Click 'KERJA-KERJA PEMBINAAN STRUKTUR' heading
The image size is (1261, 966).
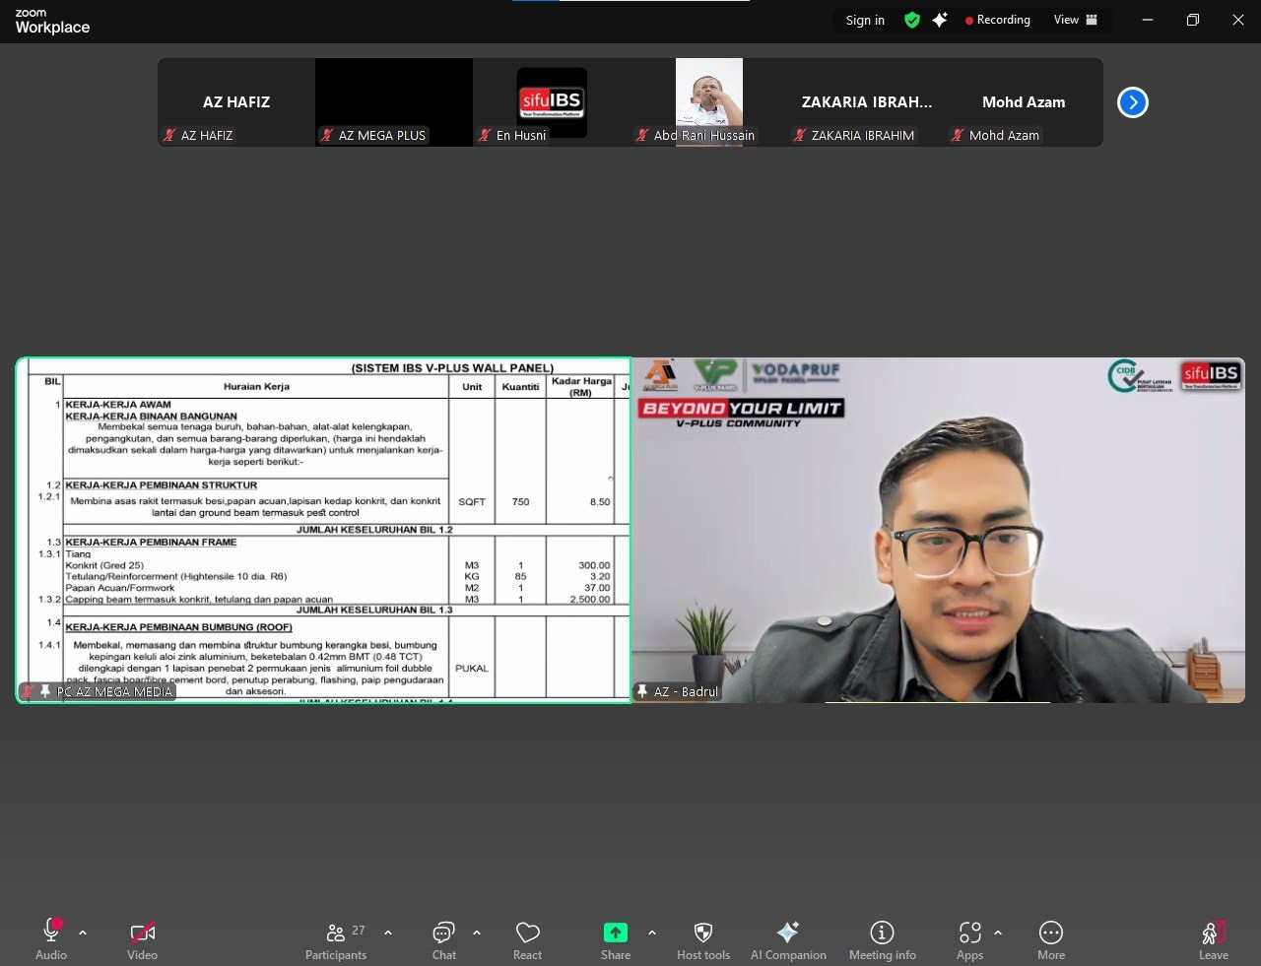click(x=162, y=485)
